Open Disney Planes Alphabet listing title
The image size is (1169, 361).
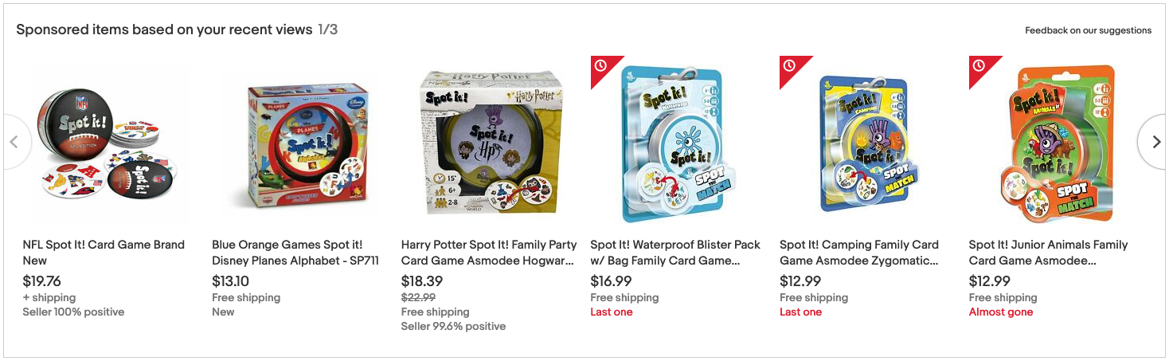pos(295,253)
